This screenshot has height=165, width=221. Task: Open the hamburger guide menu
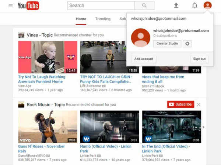coord(11,6)
